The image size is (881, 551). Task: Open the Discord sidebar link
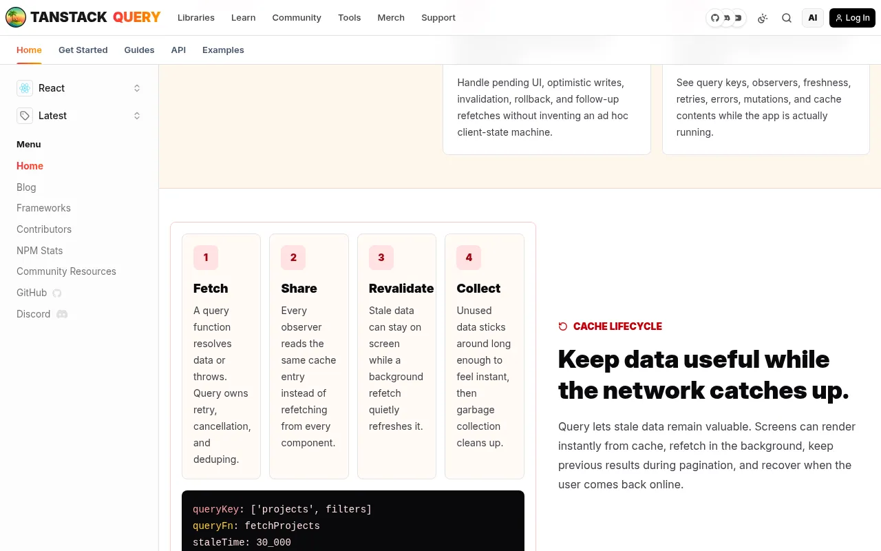tap(42, 314)
